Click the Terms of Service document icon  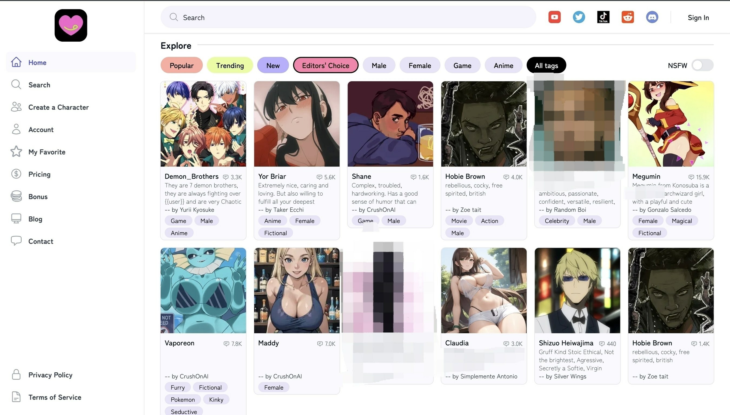point(16,397)
